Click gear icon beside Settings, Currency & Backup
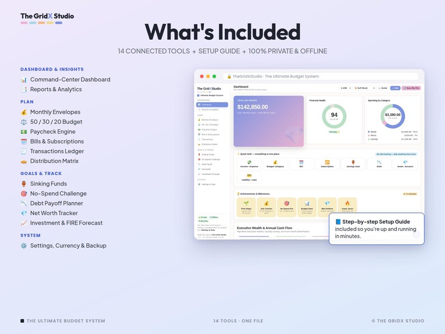445x334 pixels. 24,246
